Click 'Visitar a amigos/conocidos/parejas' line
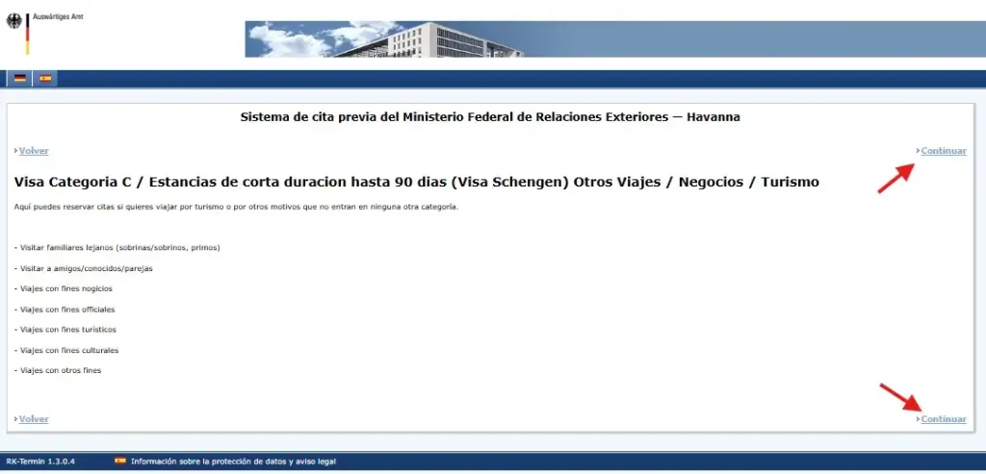This screenshot has height=474, width=986. tap(83, 268)
